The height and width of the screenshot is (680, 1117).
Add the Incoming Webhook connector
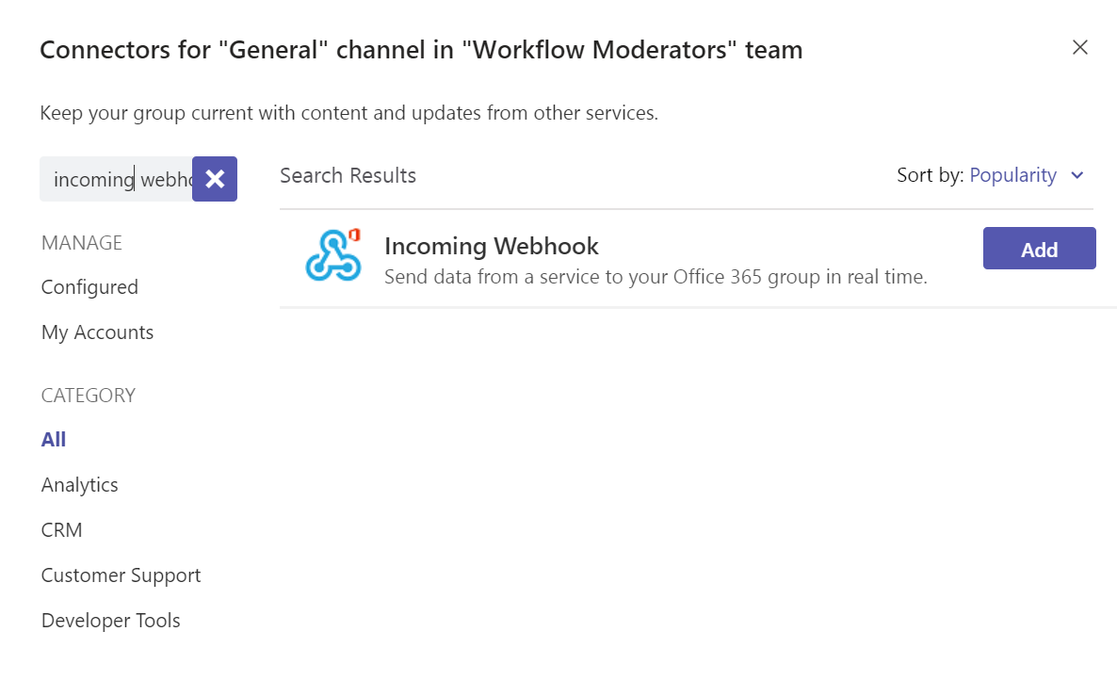tap(1039, 248)
